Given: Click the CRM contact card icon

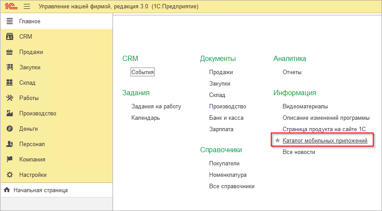Looking at the screenshot, I should [x=10, y=37].
